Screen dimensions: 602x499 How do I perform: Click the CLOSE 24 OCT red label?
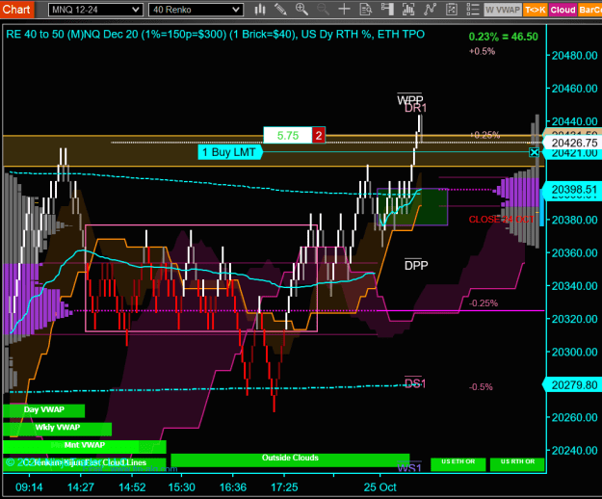click(x=502, y=220)
